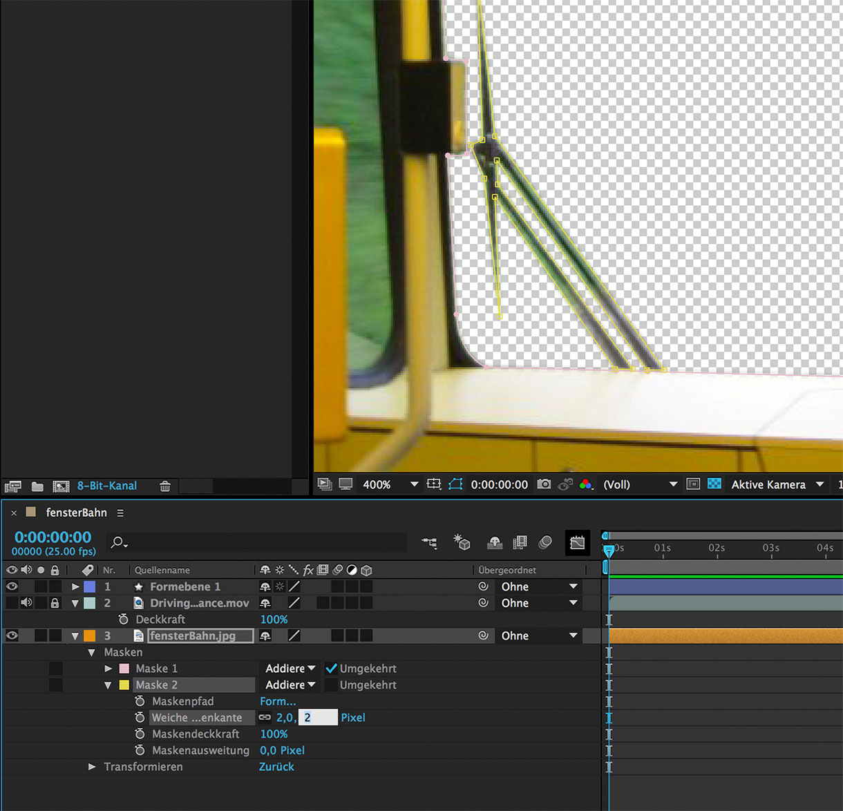
Task: Toggle mask and shape path visibility icon
Action: [455, 484]
